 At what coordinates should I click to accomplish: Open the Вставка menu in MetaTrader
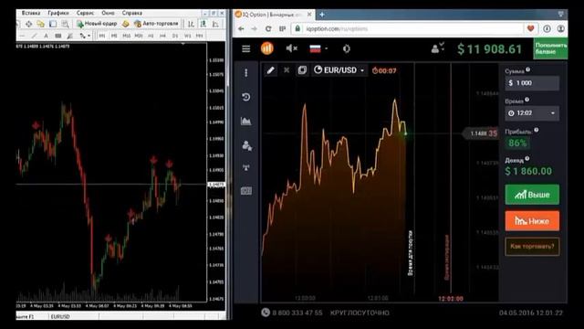click(x=30, y=13)
